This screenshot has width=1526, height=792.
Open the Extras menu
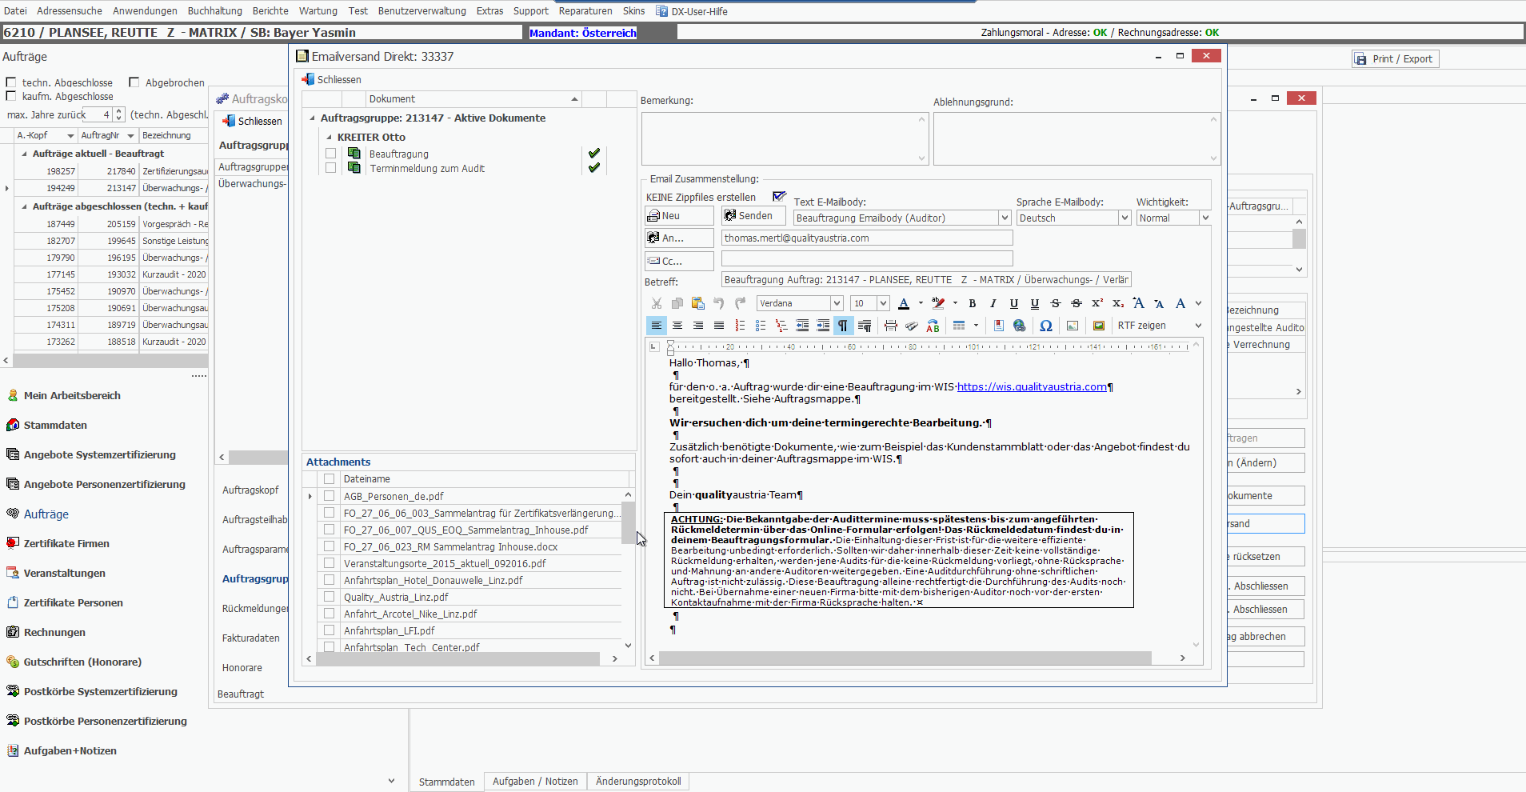tap(489, 10)
